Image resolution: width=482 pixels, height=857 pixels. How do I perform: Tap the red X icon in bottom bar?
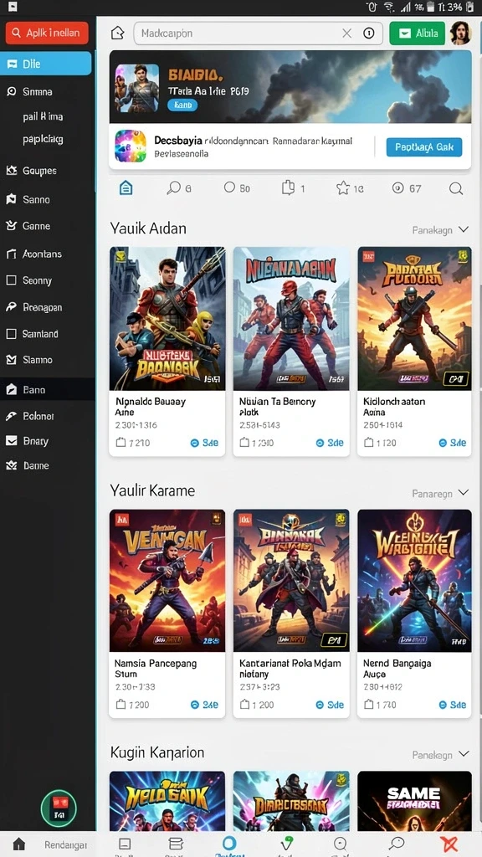tap(449, 844)
